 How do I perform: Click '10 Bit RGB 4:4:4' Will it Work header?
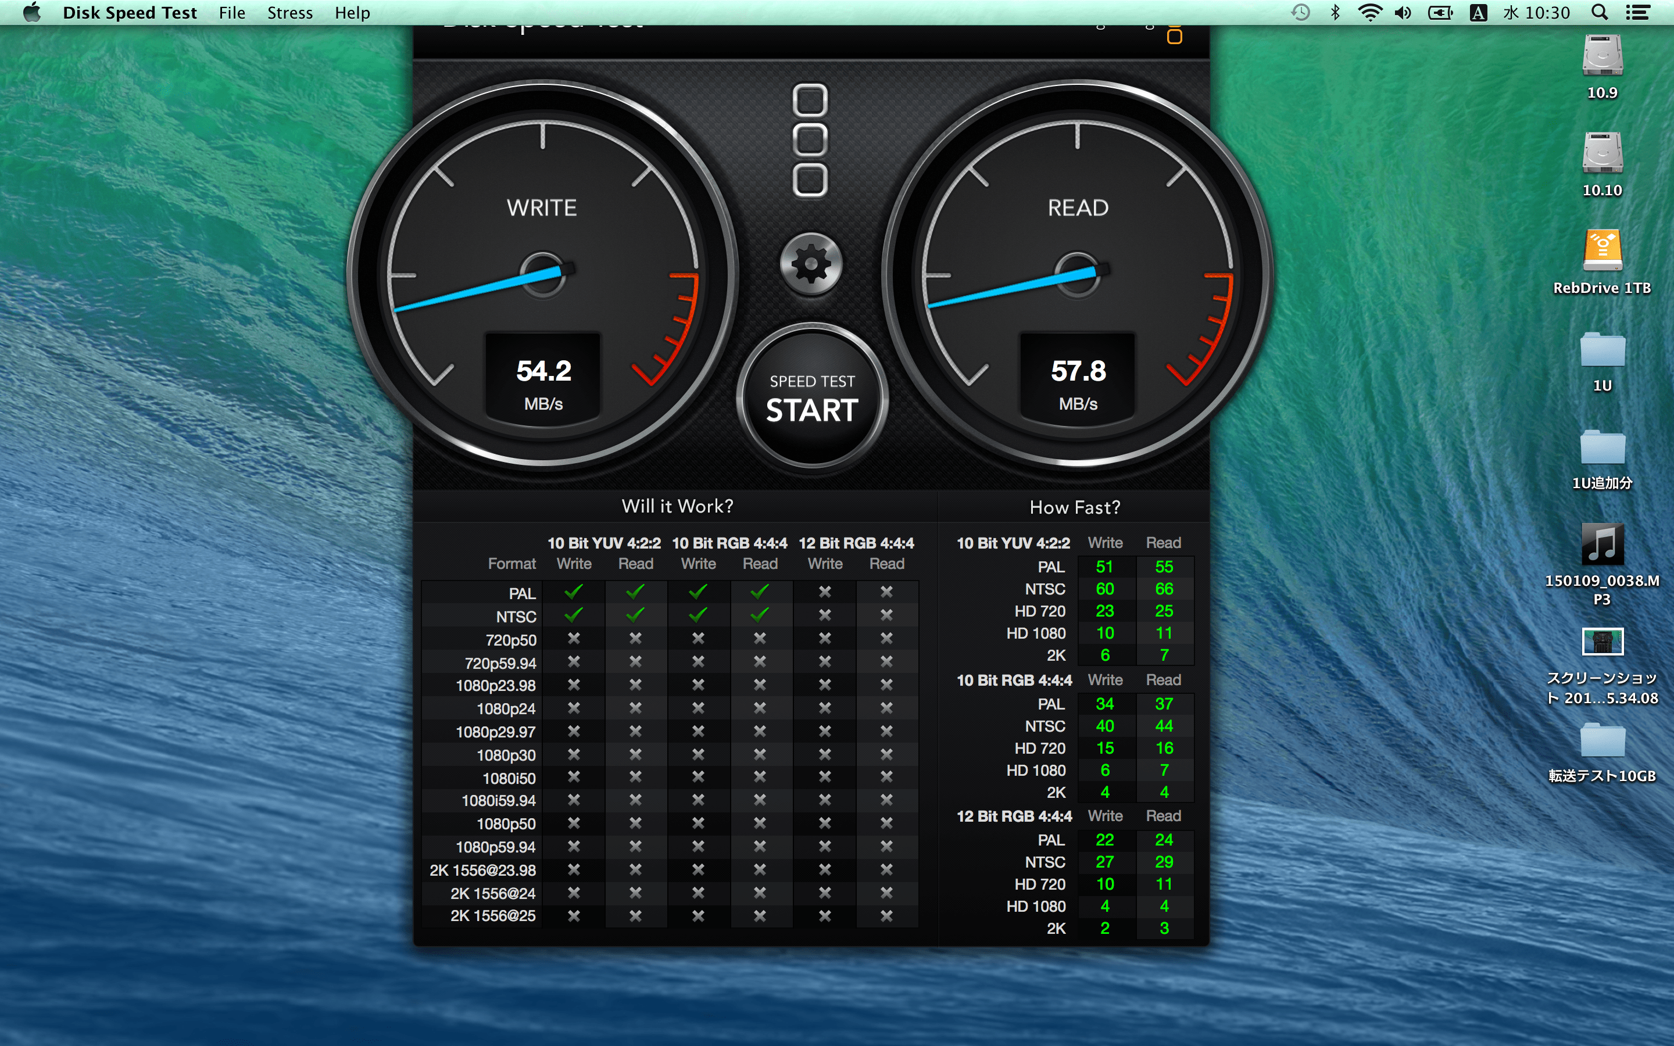[729, 543]
